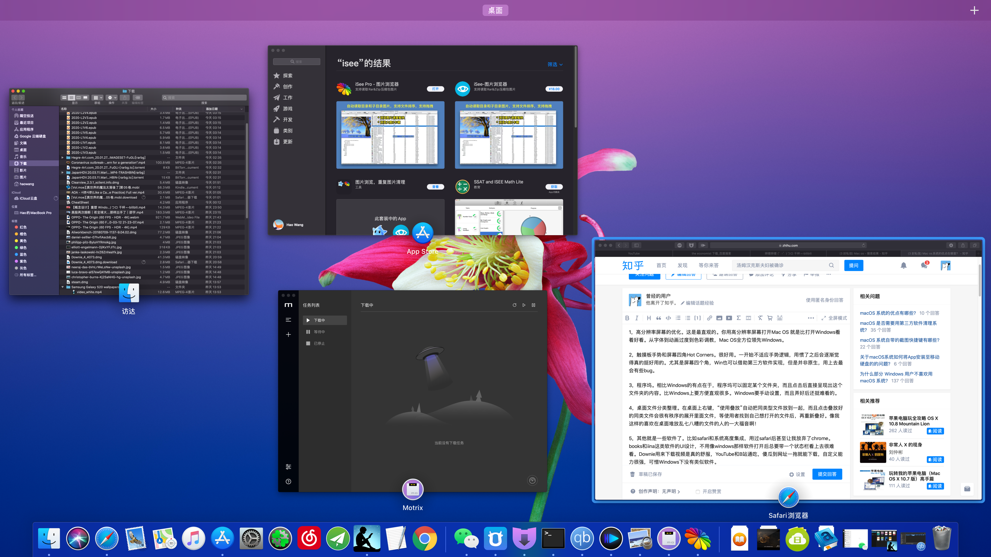This screenshot has height=557, width=991.
Task: Insert a formula using the Σ editor icon
Action: click(739, 318)
